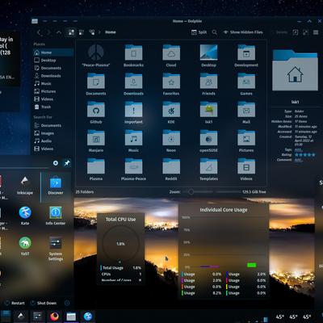Toggle Show Hidden Files in Dolphin
This screenshot has height=323, width=323.
(243, 32)
